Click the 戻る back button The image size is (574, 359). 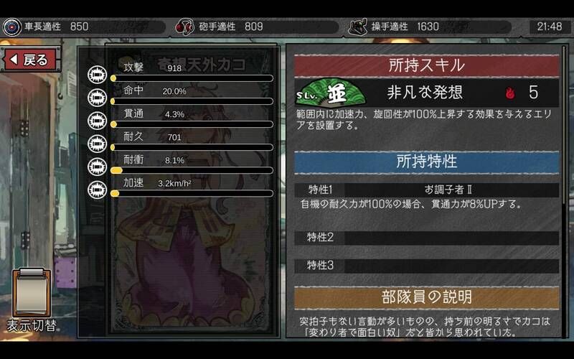coord(31,60)
